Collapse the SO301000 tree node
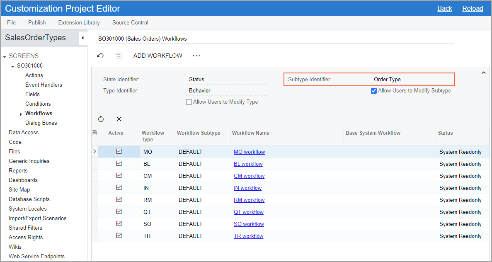 pos(13,66)
